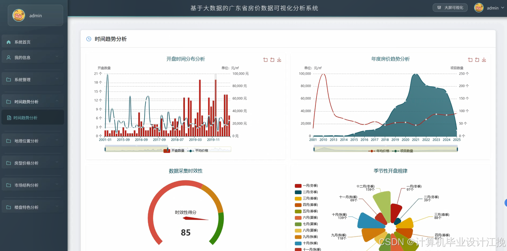Viewport: 507px width, 251px height.
Task: Click the 季节性开盘规律 chart title
Action: pos(390,171)
